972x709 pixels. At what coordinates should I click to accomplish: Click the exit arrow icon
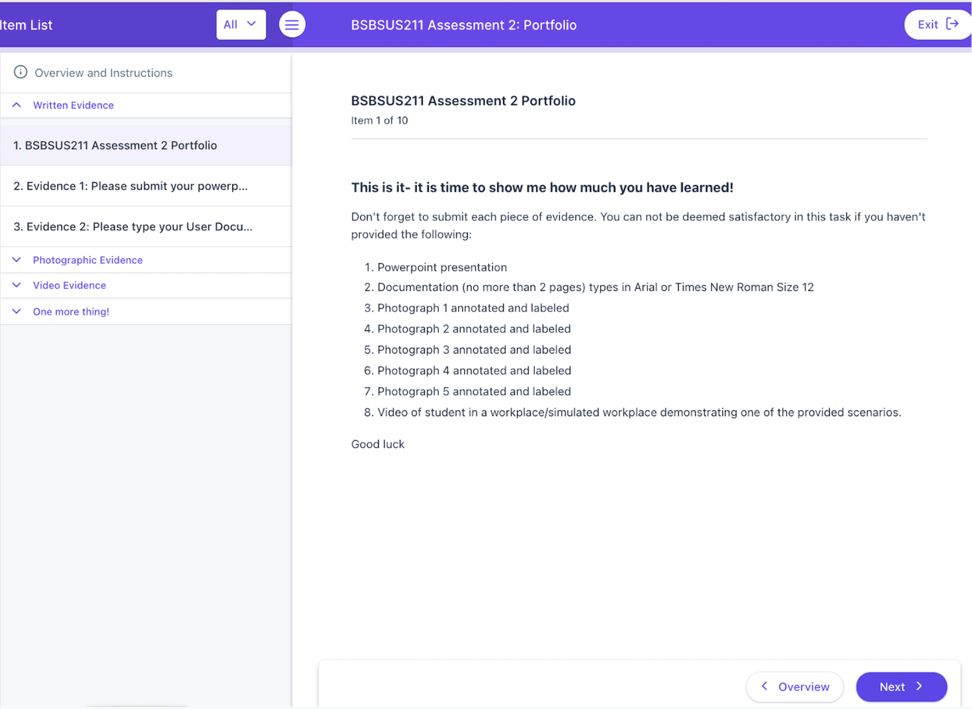(x=952, y=24)
